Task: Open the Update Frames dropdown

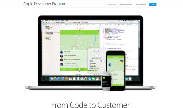Action: tap(100, 70)
